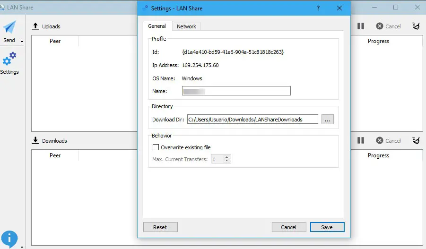Clear downloads list with broom icon
426x249 pixels.
416,140
